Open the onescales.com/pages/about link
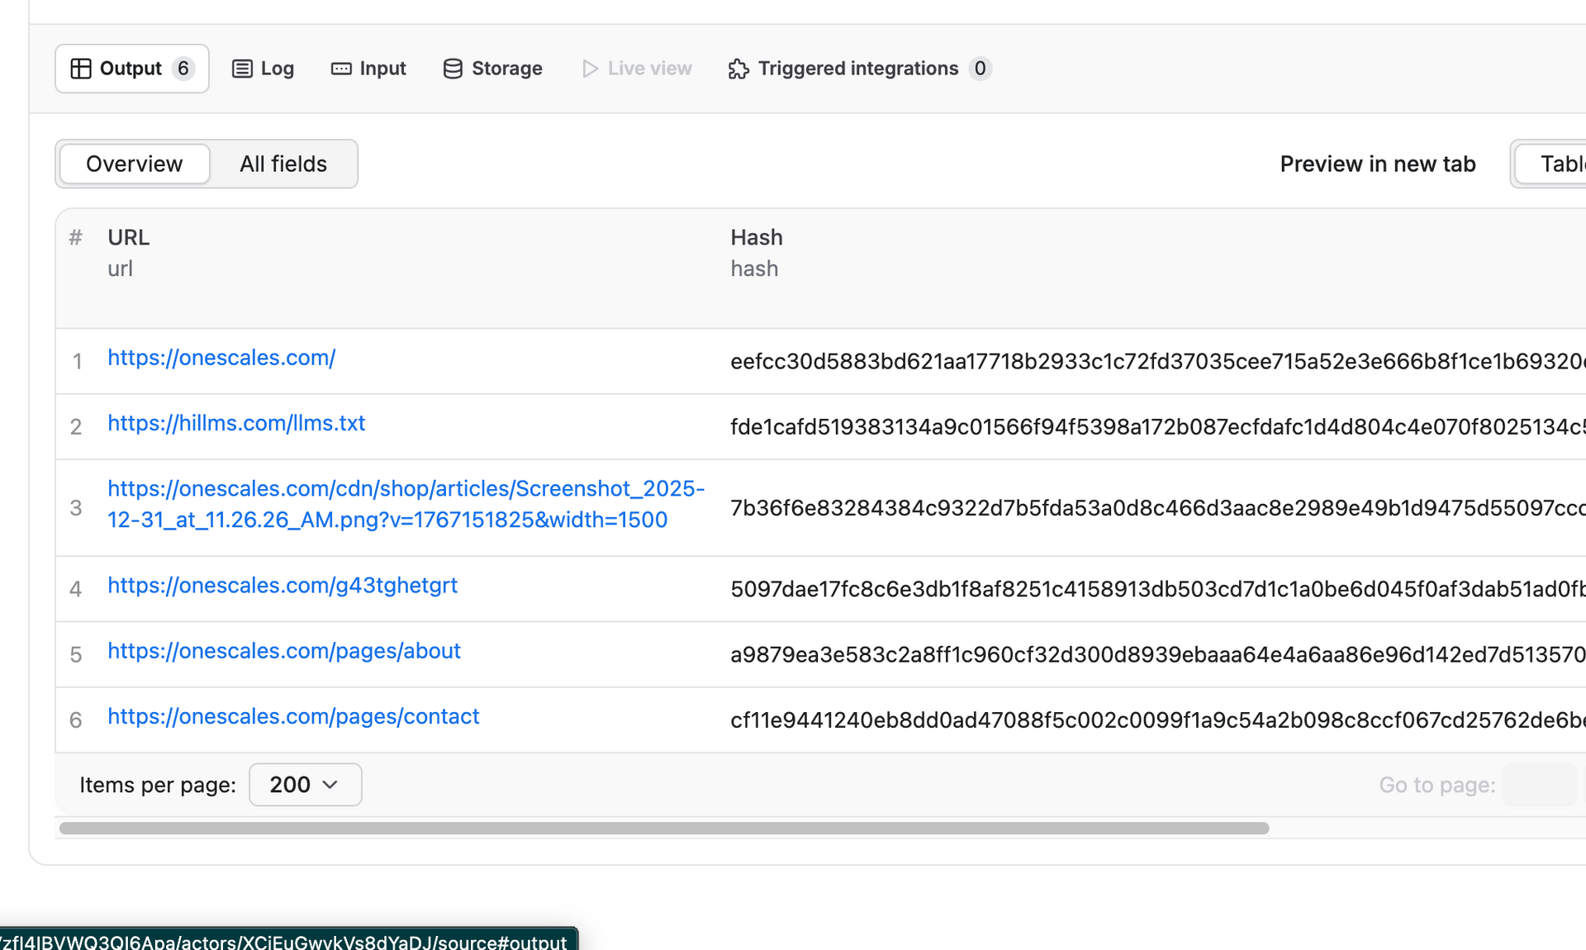The height and width of the screenshot is (950, 1586). pyautogui.click(x=283, y=651)
